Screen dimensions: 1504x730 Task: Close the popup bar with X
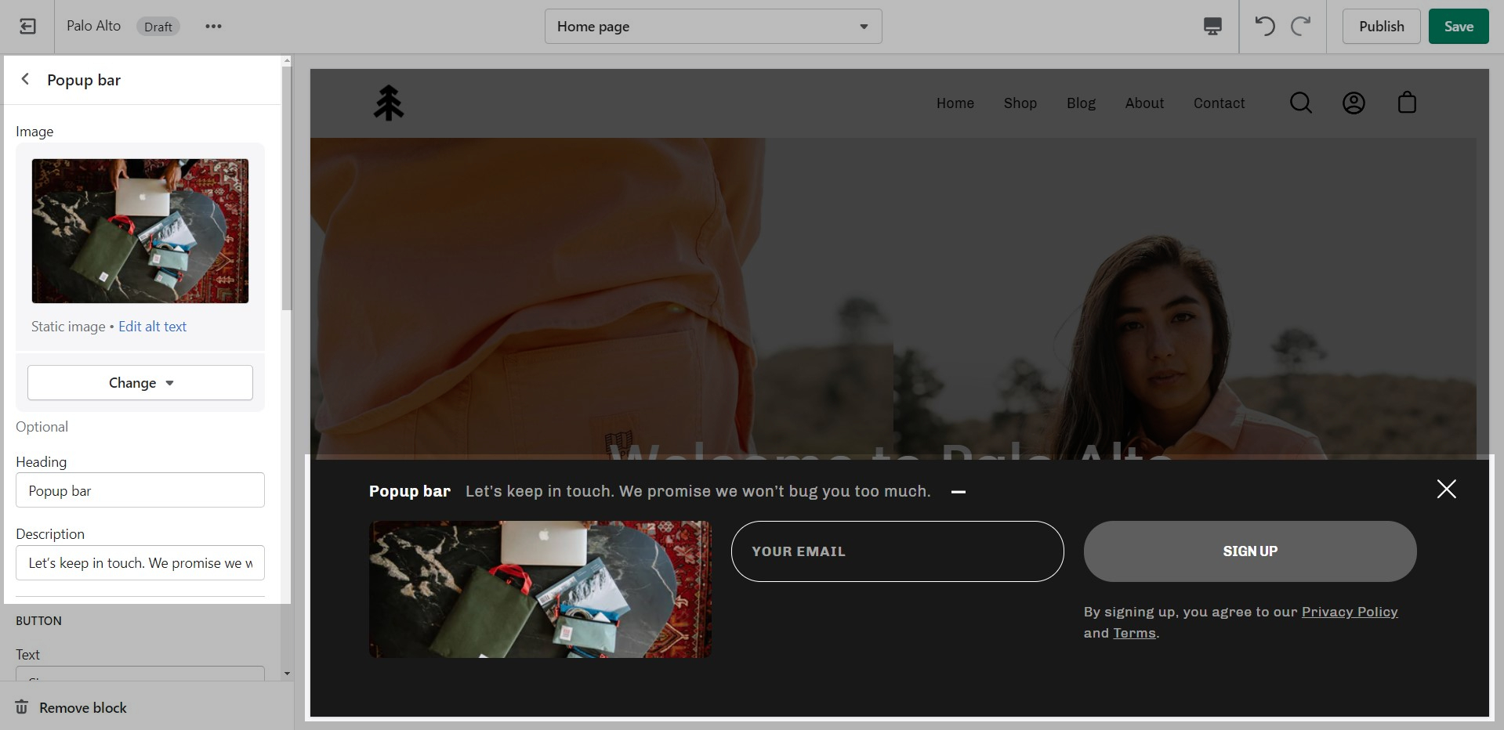tap(1446, 490)
